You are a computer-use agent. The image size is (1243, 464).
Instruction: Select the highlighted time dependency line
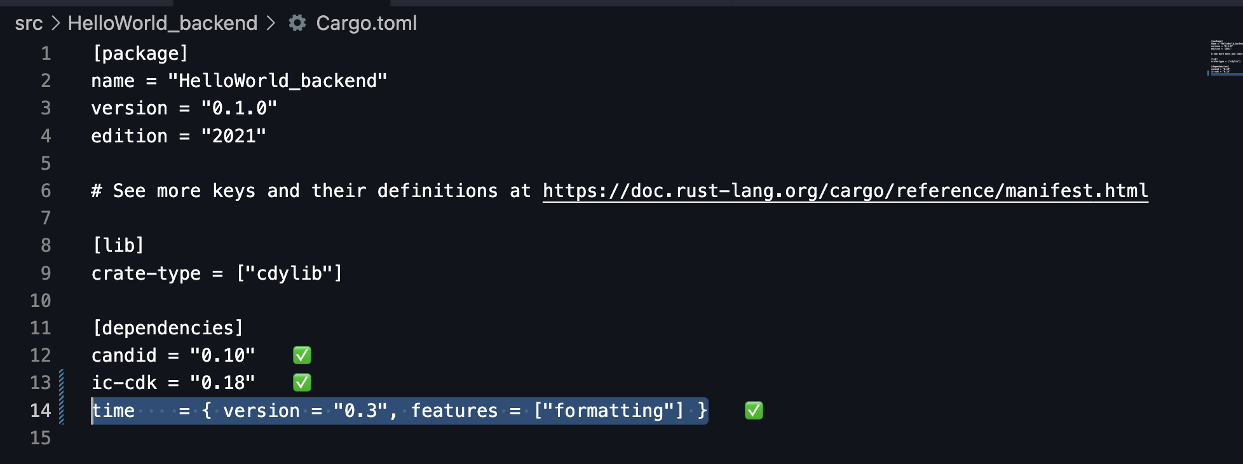click(399, 411)
